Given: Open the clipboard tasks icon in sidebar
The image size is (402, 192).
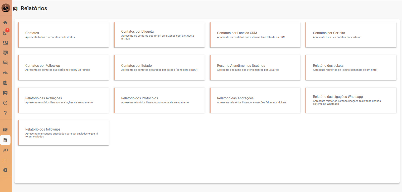Looking at the screenshot, I should 5,83.
